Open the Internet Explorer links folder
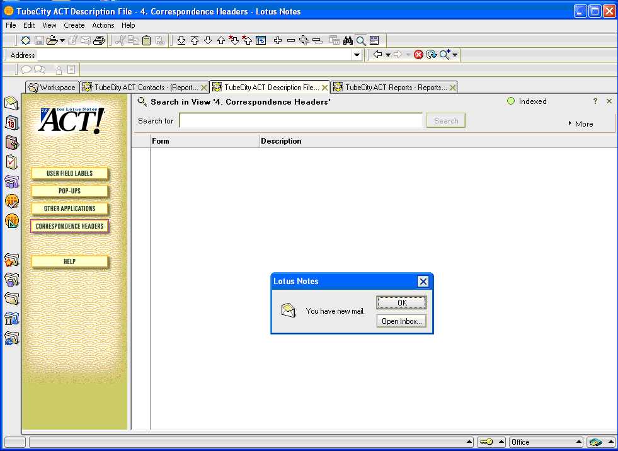 11,338
